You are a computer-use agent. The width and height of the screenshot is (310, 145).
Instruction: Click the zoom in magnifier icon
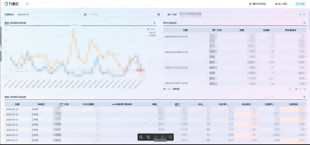click(148, 137)
